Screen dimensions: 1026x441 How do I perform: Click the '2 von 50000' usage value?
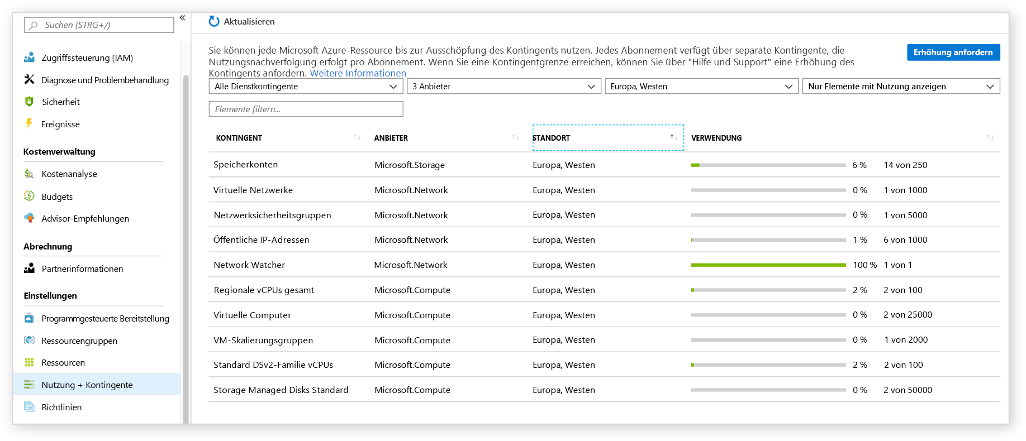908,390
